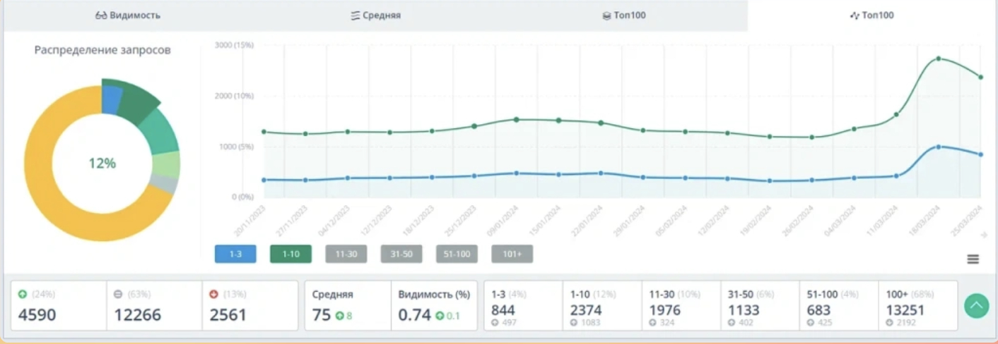Click the small icon beside 324

653,324
